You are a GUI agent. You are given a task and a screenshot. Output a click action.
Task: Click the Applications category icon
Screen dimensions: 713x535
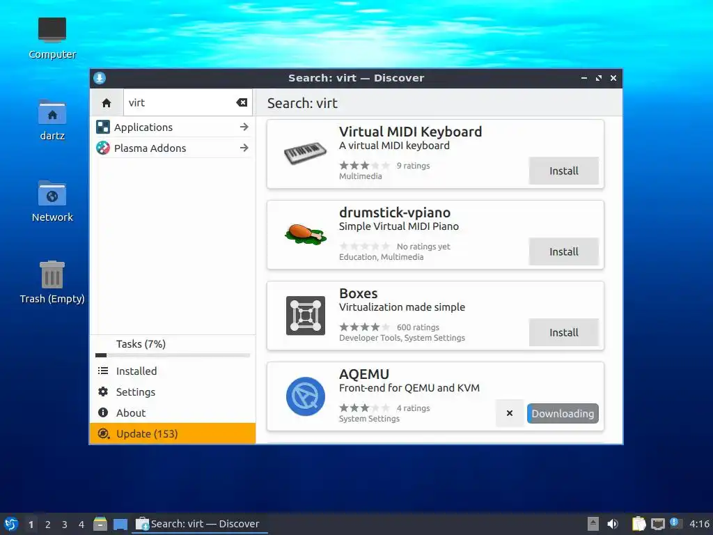click(103, 127)
